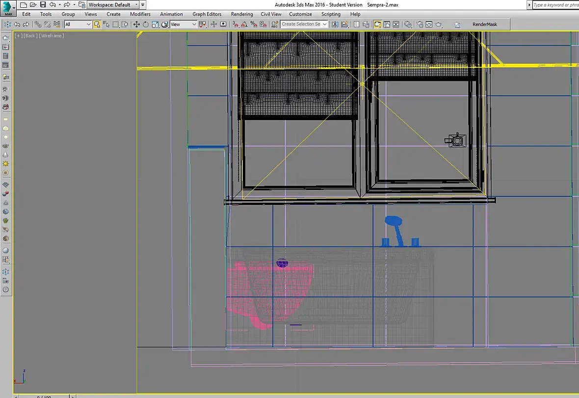This screenshot has width=579, height=398.
Task: Click the green plant icon in left toolbar
Action: [5, 220]
